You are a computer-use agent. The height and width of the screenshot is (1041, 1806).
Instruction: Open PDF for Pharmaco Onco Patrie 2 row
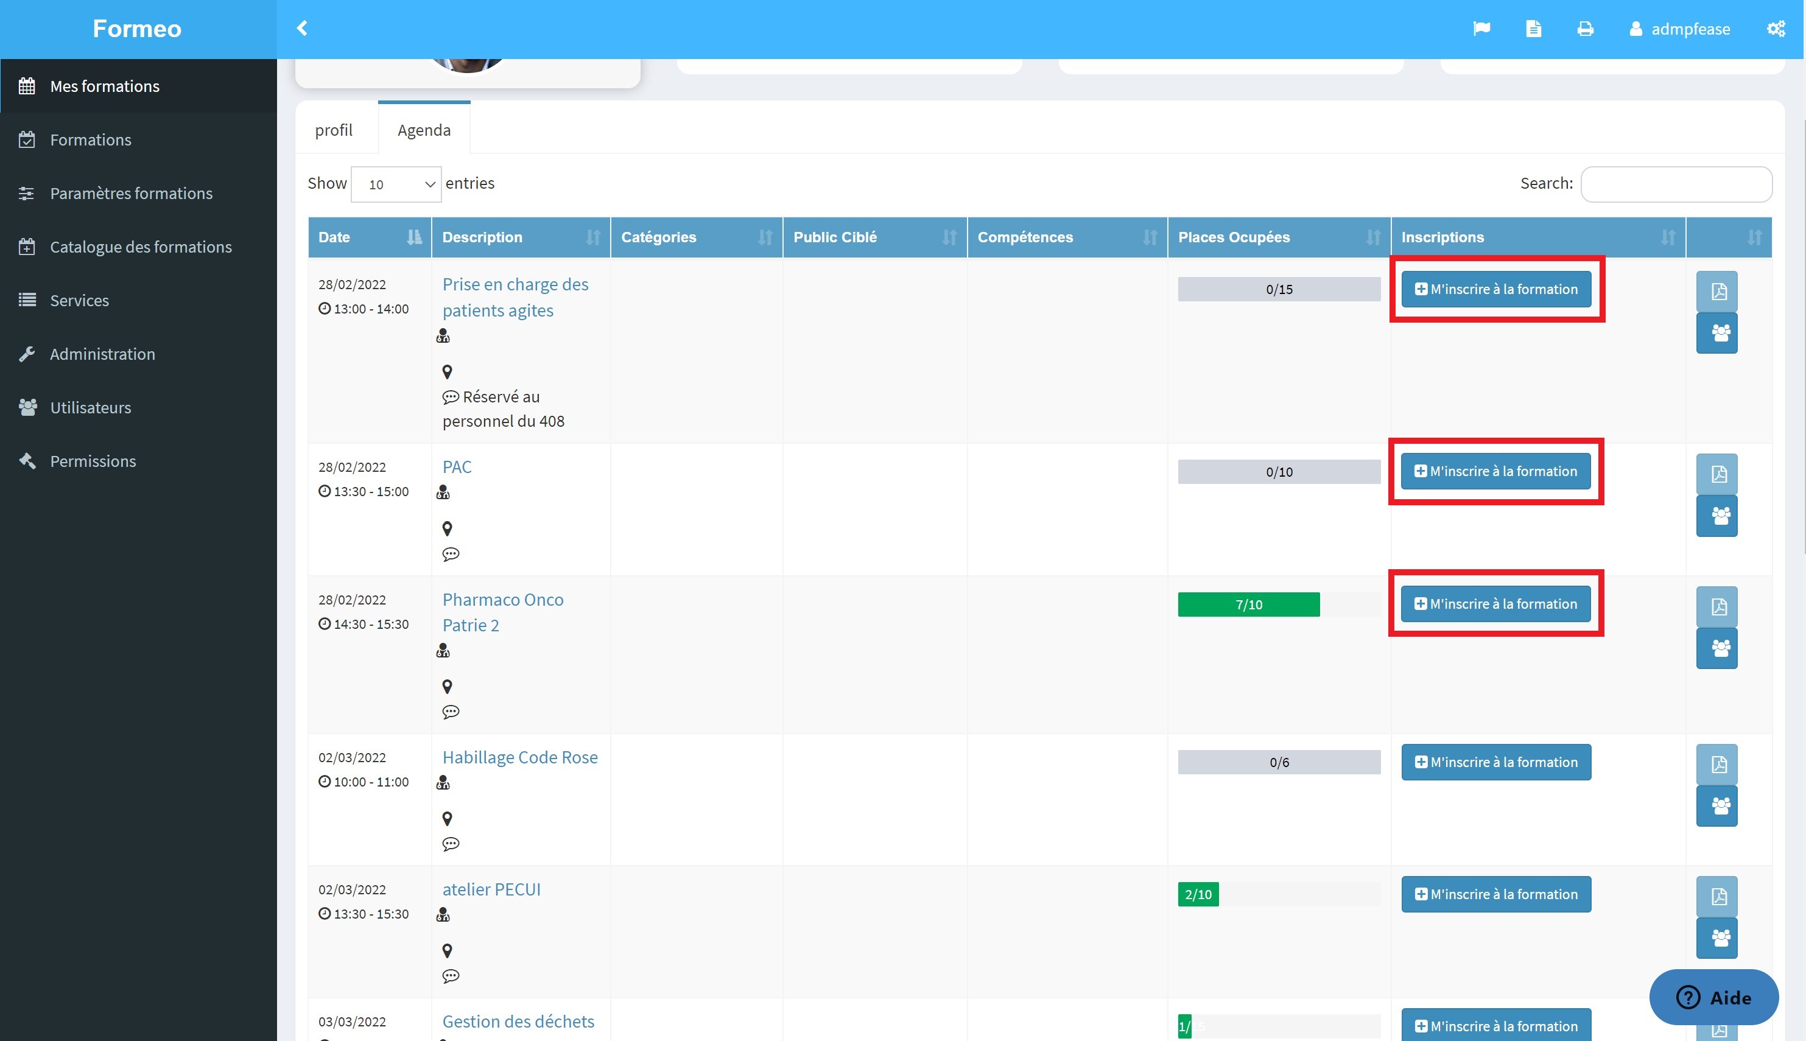point(1716,606)
